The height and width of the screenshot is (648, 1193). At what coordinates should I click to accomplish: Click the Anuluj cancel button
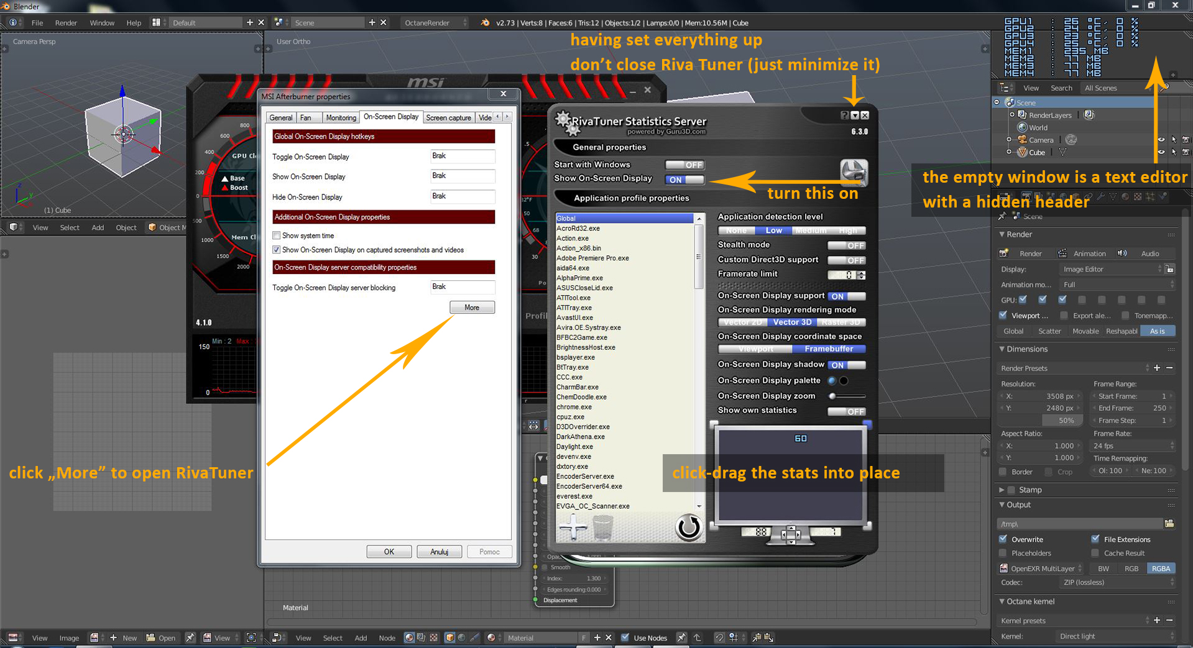point(440,552)
